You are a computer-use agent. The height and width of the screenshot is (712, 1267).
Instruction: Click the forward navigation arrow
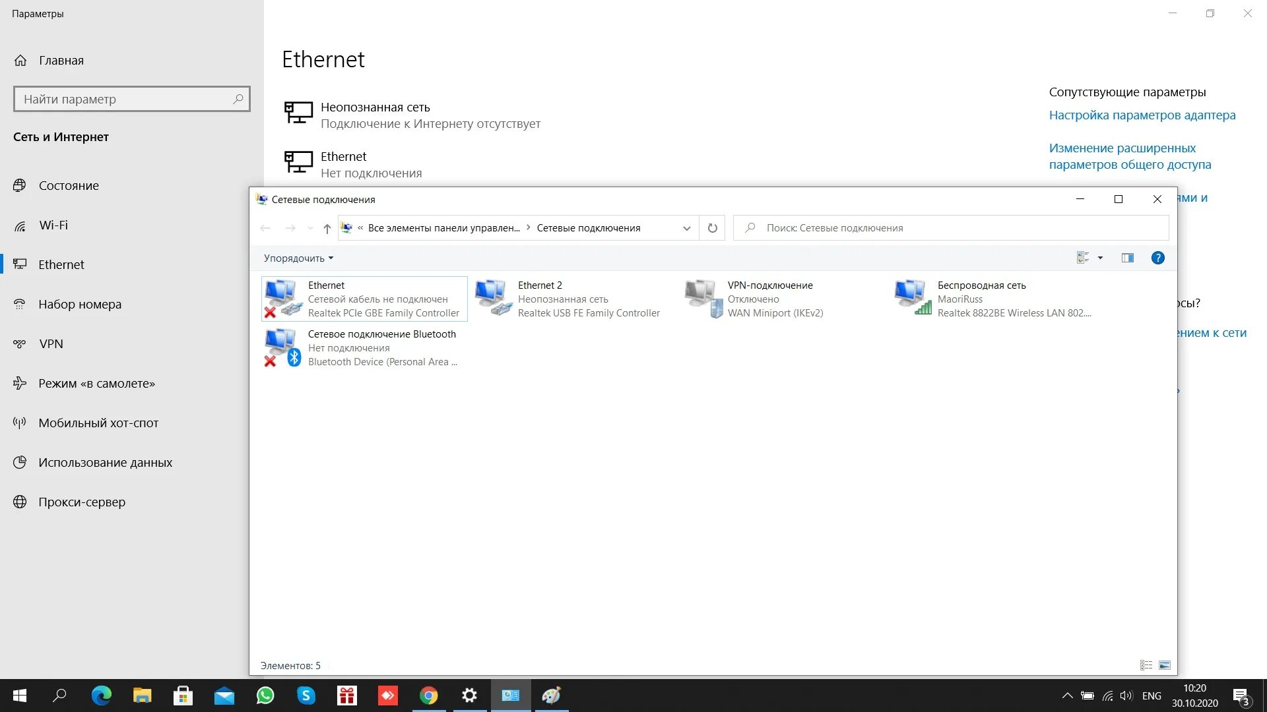[290, 228]
